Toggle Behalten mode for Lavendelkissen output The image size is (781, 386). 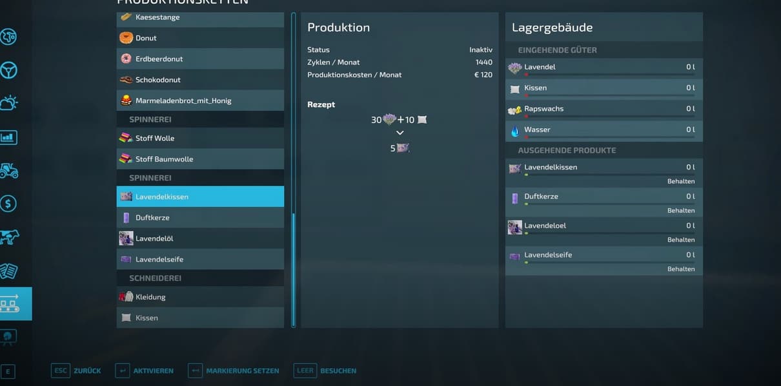(x=680, y=182)
